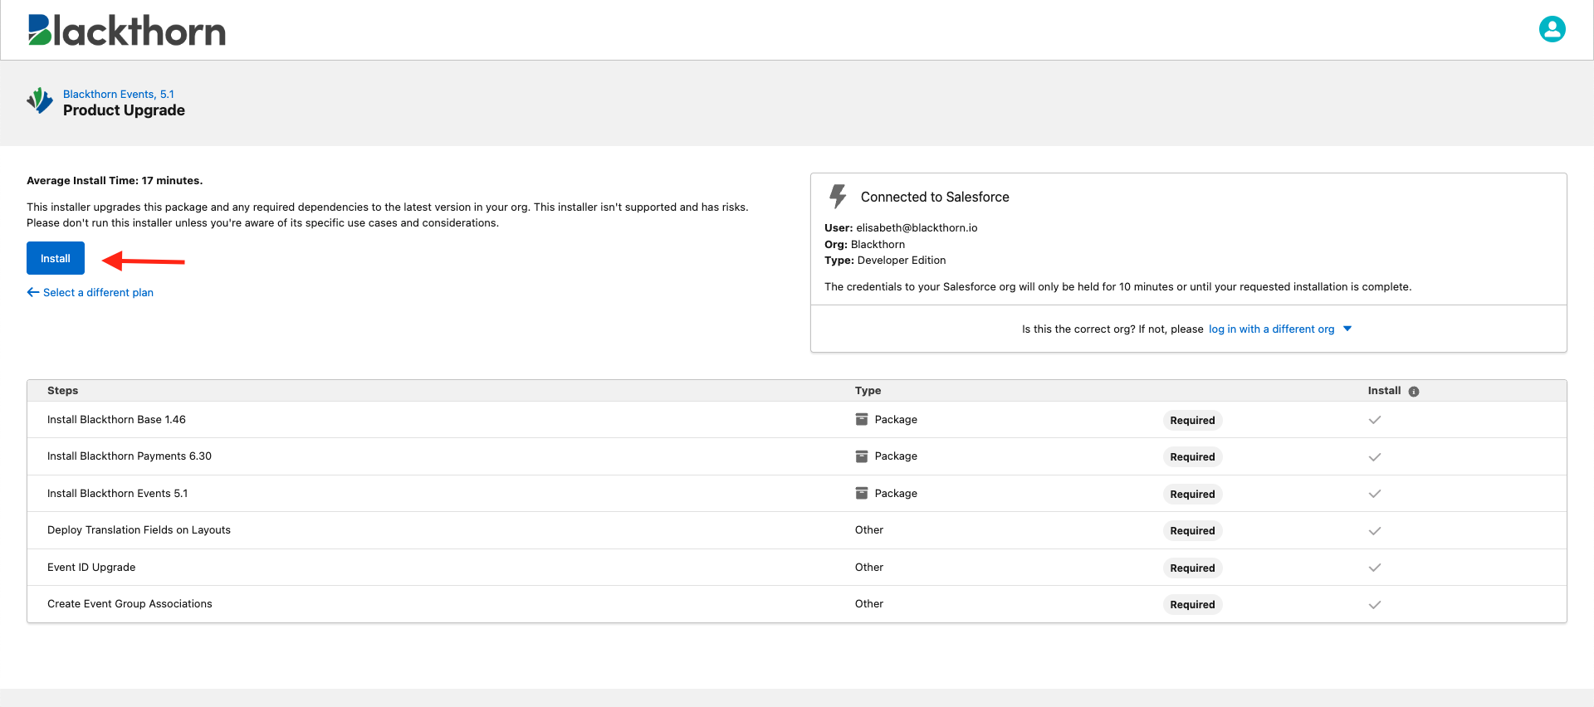Click the Type column header
Viewport: 1594px width, 707px height.
(868, 391)
